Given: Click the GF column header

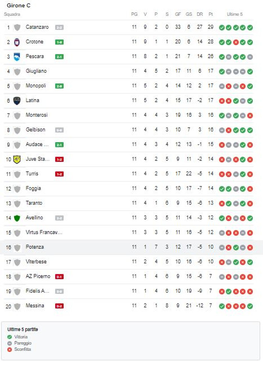Looking at the screenshot, I should coord(178,14).
